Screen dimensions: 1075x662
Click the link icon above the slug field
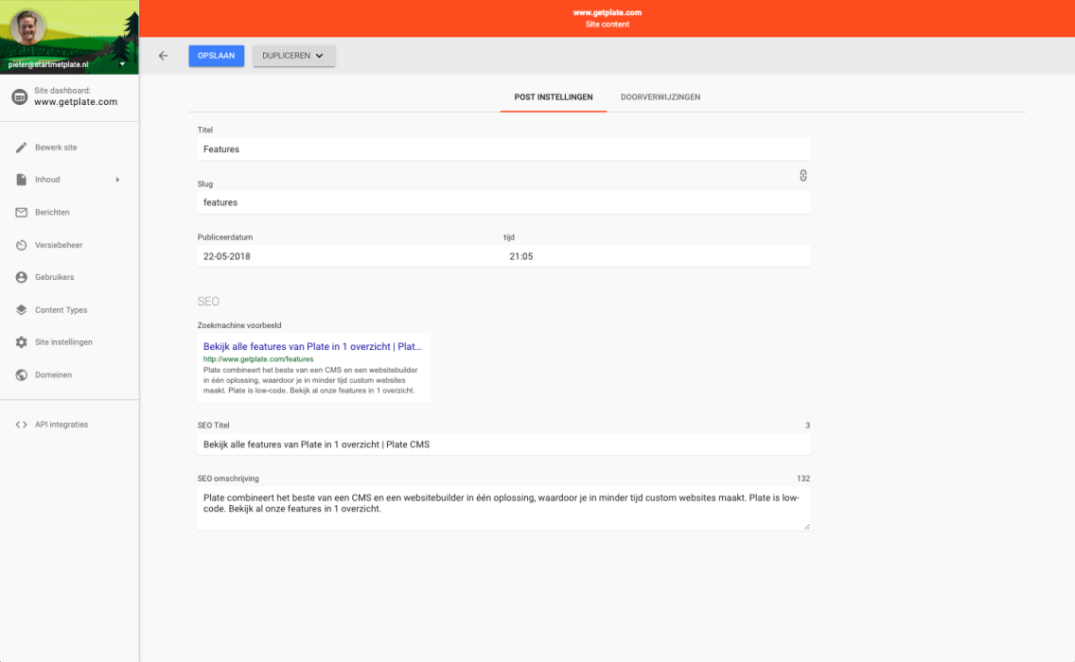[x=802, y=176]
